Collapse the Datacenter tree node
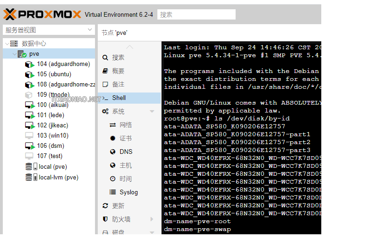The height and width of the screenshot is (238, 386). (x=7, y=44)
